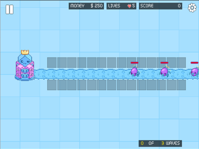
Task: Click the crowned blue castle base
Action: click(x=25, y=65)
